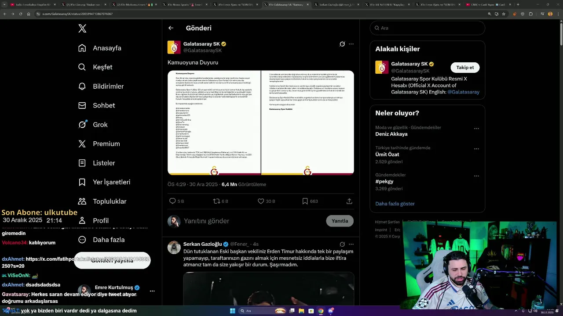Click the share icon on the post
This screenshot has width=563, height=316.
coord(349,201)
